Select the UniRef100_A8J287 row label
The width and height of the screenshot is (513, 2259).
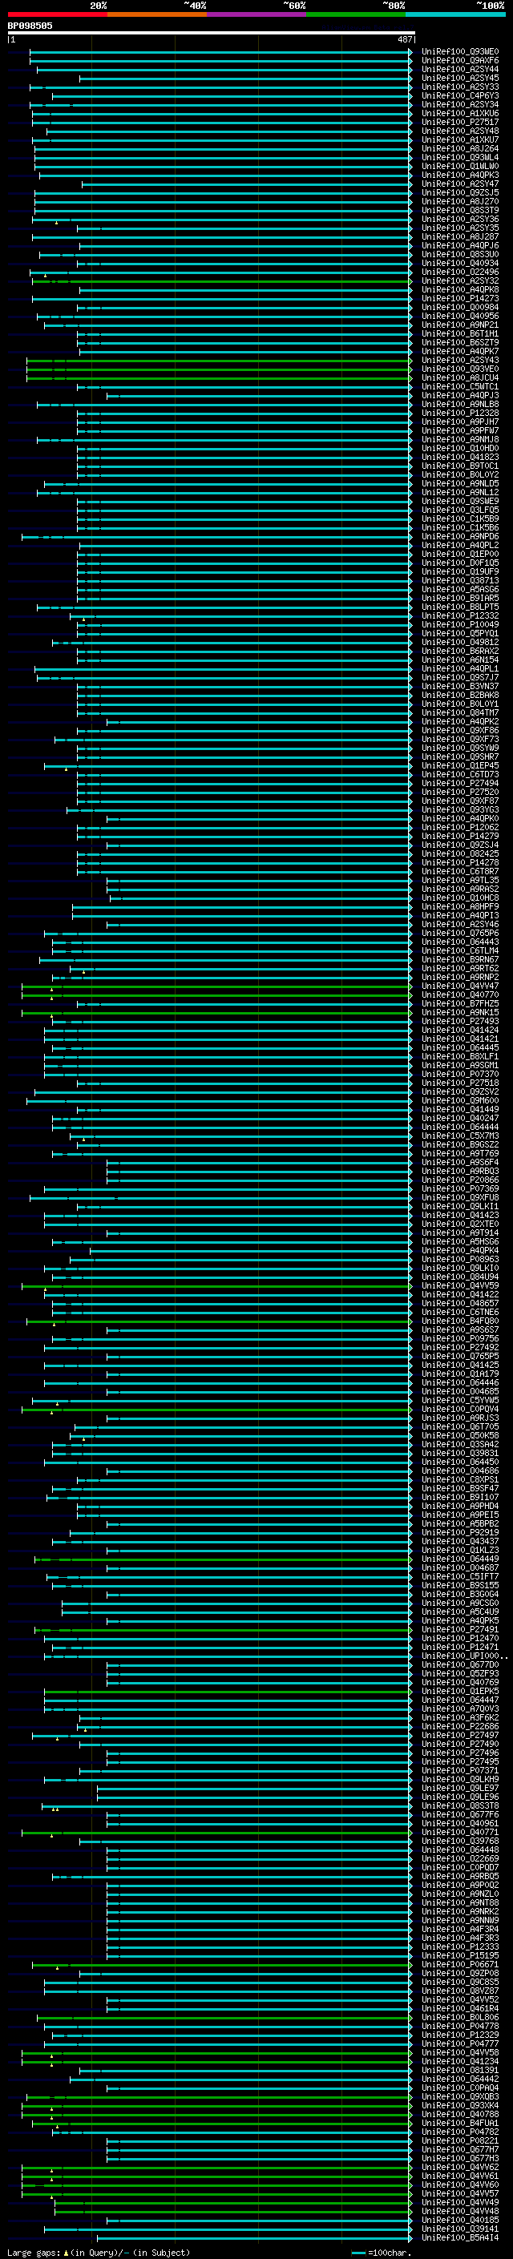pyautogui.click(x=460, y=236)
